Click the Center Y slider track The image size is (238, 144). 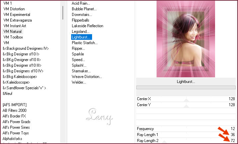click(186, 105)
